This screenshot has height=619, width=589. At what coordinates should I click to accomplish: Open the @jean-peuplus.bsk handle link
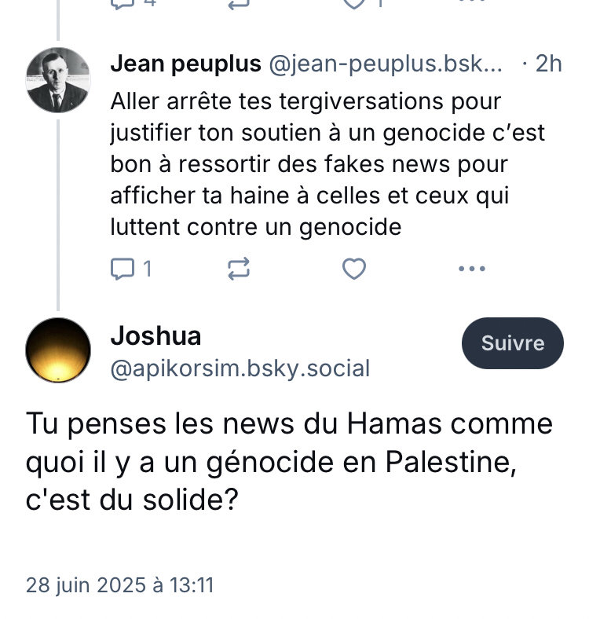pyautogui.click(x=386, y=64)
